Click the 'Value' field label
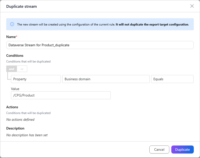 pos(15,89)
